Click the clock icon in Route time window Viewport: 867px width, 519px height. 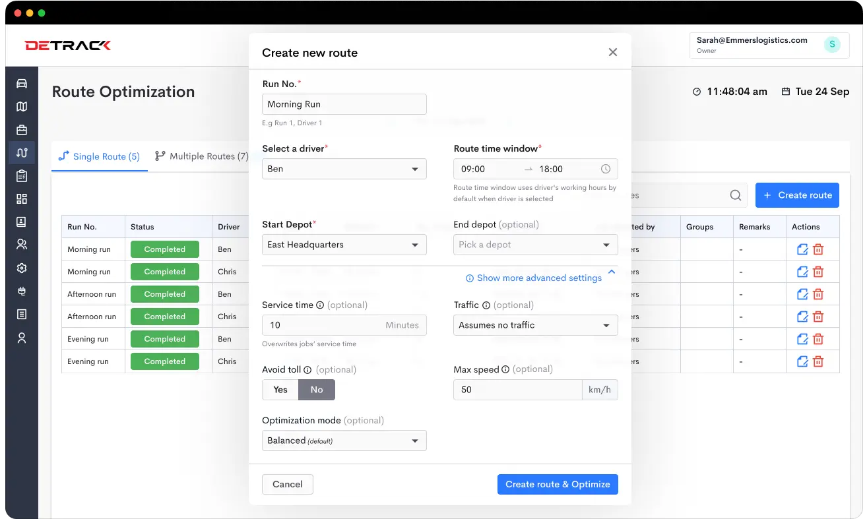click(606, 169)
